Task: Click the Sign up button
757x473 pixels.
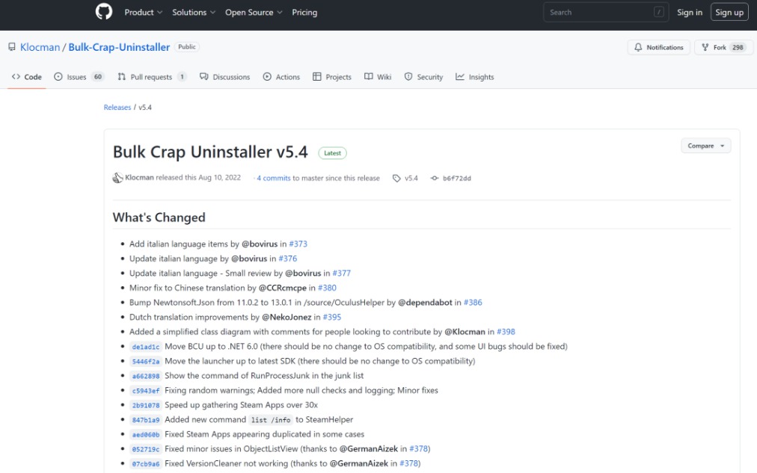Action: point(729,13)
